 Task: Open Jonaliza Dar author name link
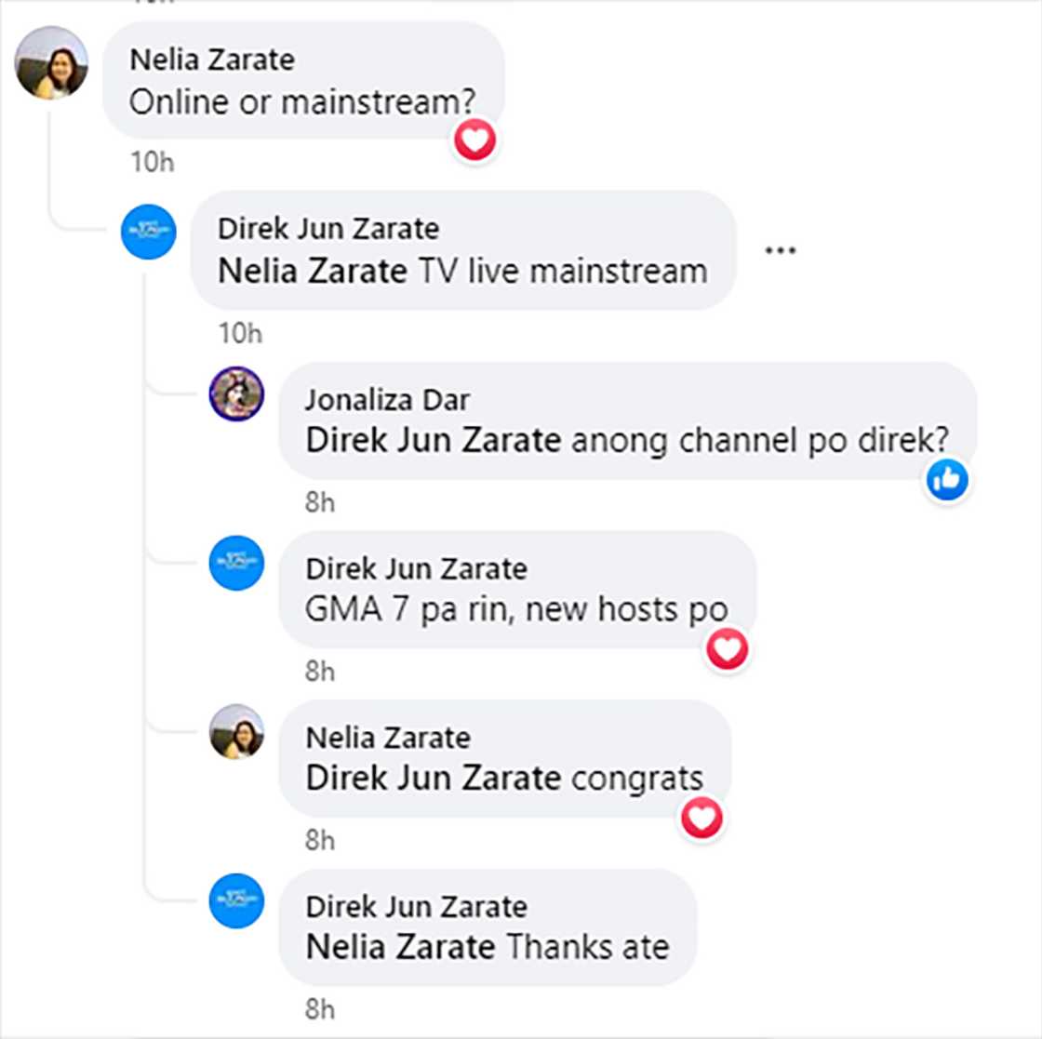[x=387, y=400]
